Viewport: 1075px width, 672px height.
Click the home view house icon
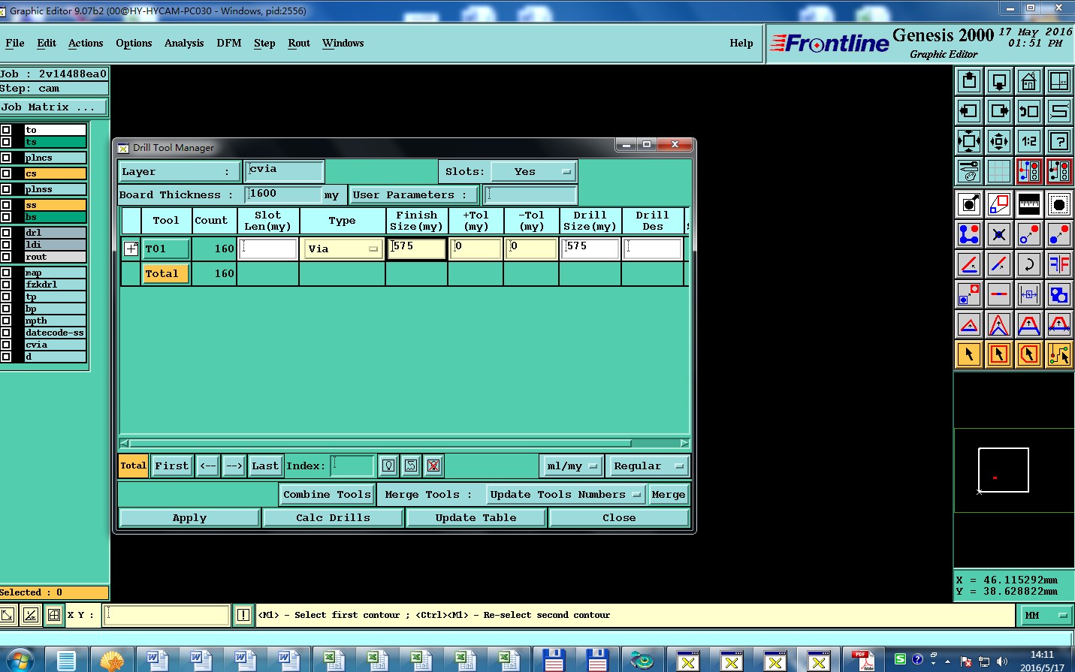1029,81
